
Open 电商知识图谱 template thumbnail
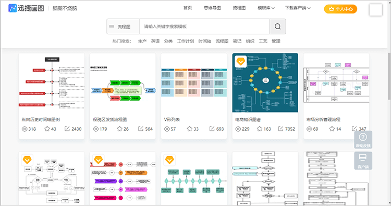(x=265, y=83)
